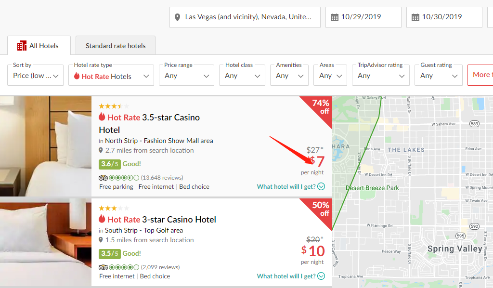Open the TripAdvisor rating dropdown
The width and height of the screenshot is (493, 288).
point(381,76)
